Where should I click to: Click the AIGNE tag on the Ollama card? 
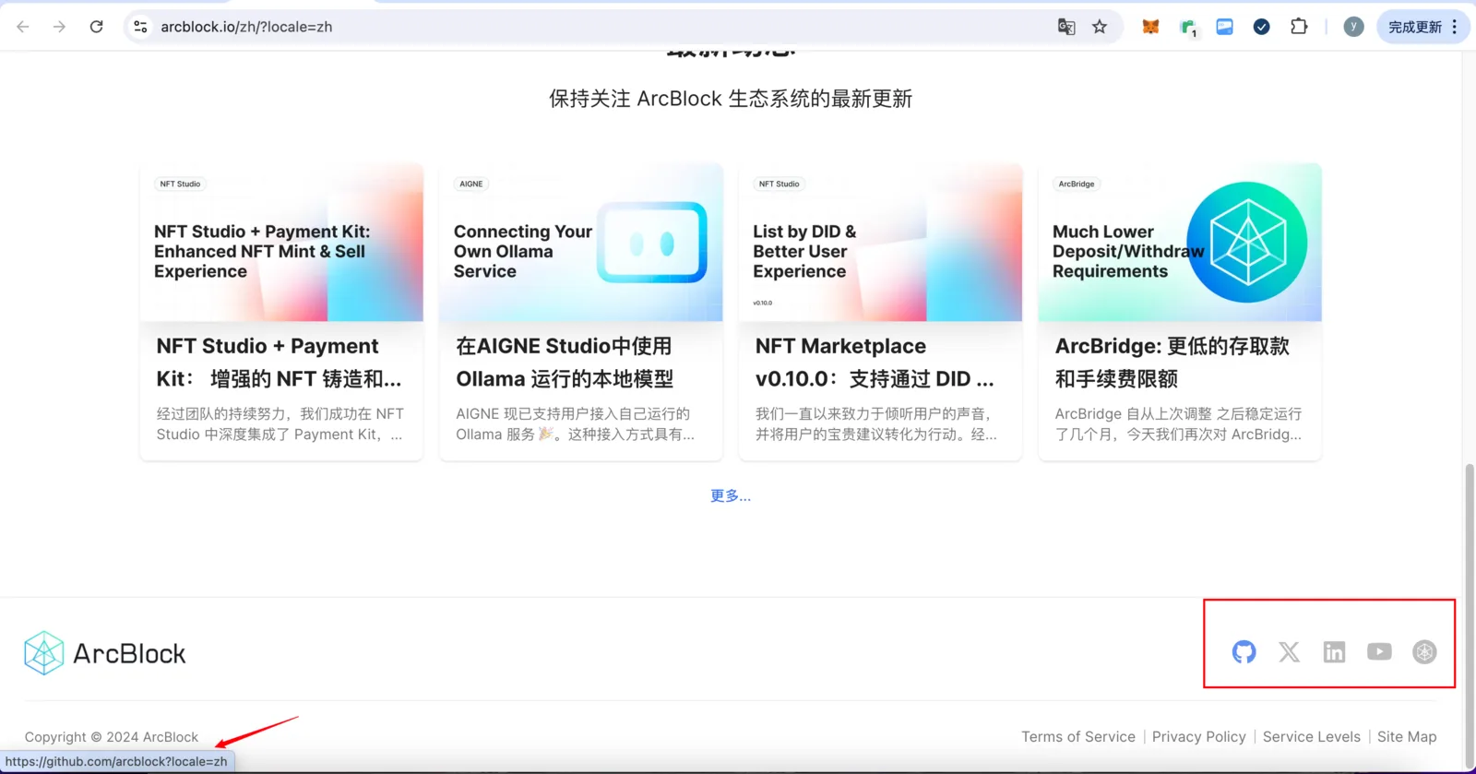(471, 184)
